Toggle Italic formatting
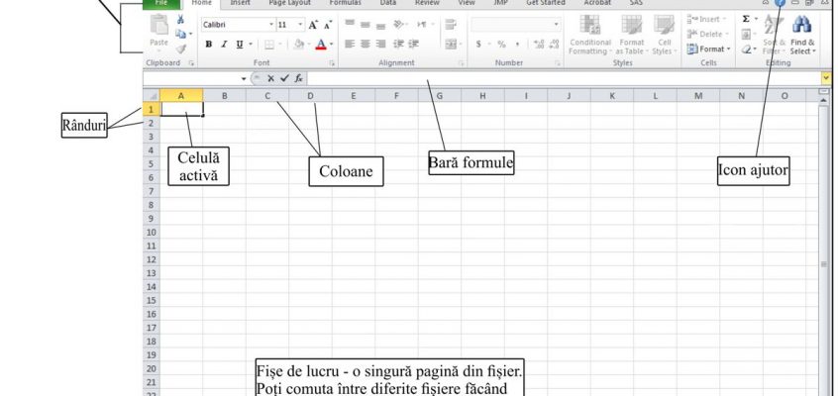This screenshot has width=838, height=396. 224,45
